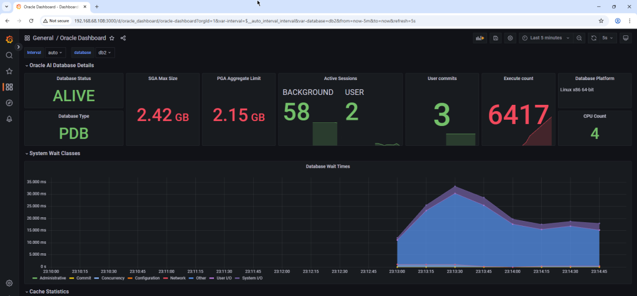Viewport: 637px width, 296px height.
Task: Star the Oracle Dashboard as favorite
Action: (x=112, y=38)
